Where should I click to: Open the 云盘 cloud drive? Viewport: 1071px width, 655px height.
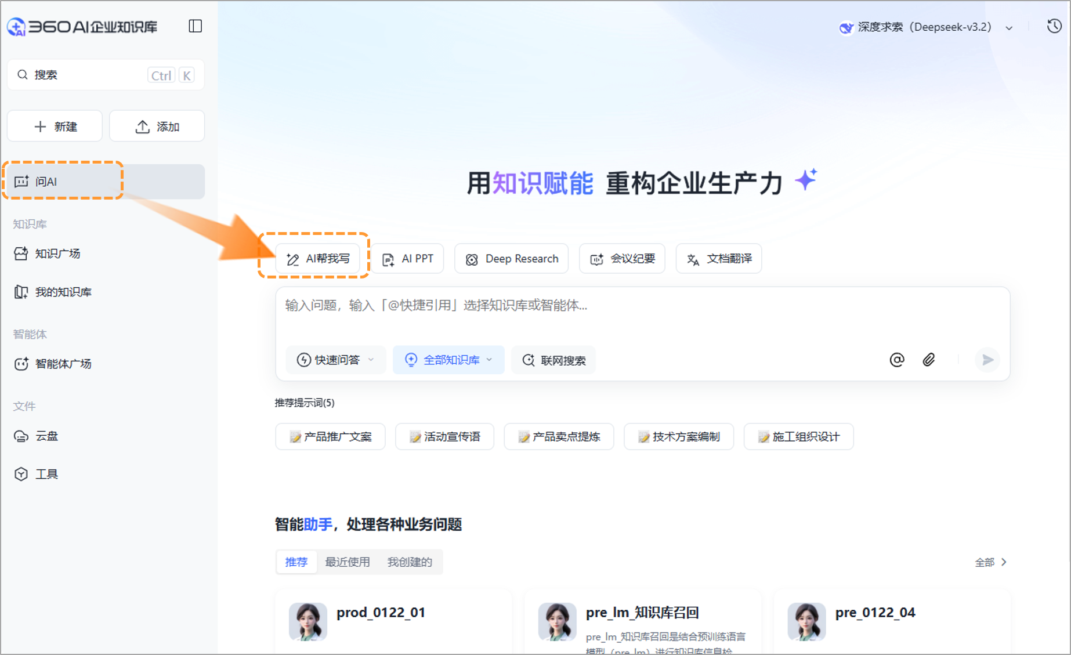click(x=46, y=436)
